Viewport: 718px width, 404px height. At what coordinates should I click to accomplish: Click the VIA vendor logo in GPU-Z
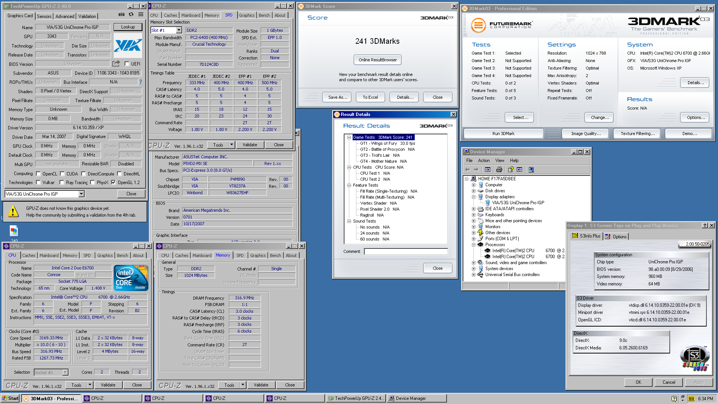click(x=128, y=46)
